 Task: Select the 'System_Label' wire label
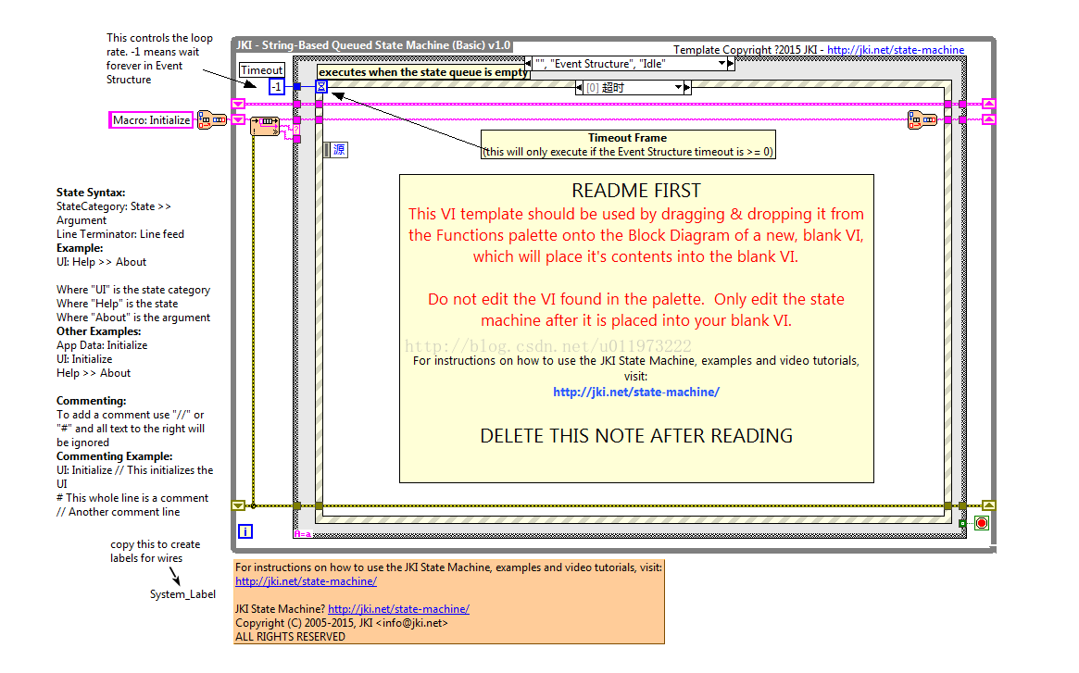tap(182, 594)
